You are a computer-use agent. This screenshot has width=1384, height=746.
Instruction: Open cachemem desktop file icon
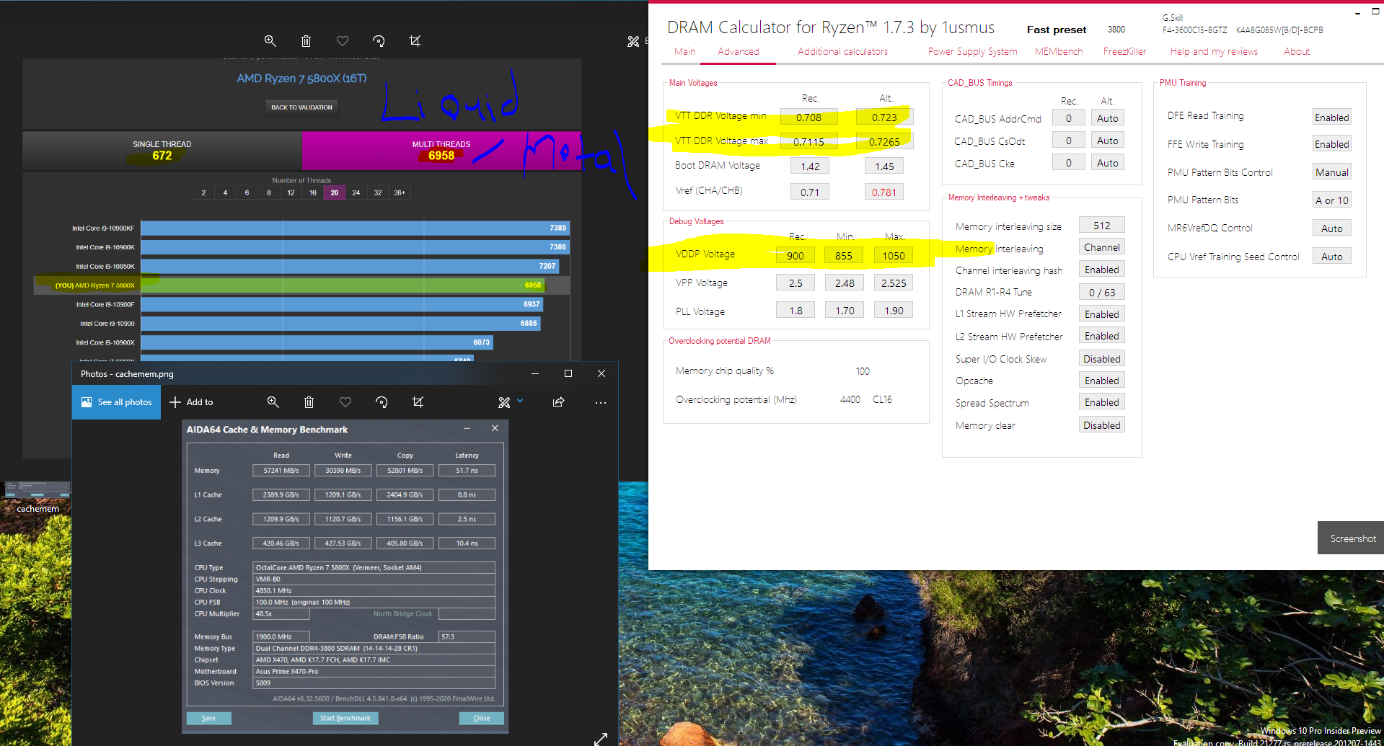tap(38, 497)
